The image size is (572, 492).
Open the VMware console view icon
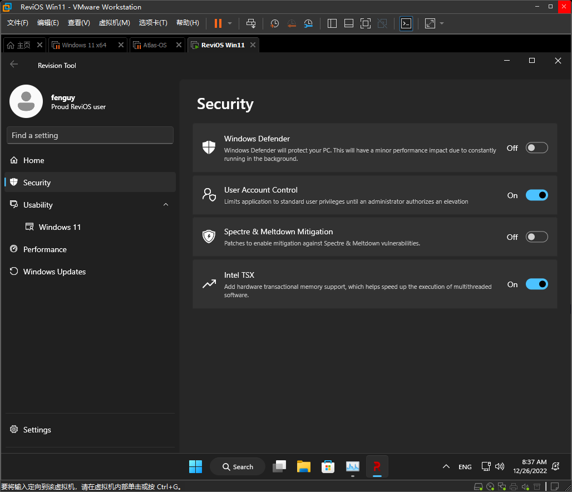coord(406,23)
